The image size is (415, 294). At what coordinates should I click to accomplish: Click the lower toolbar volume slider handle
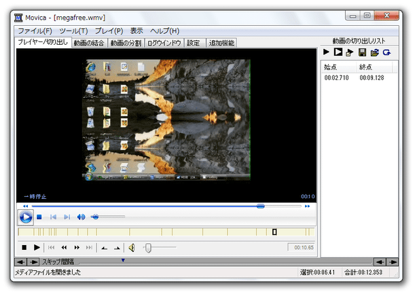(148, 248)
